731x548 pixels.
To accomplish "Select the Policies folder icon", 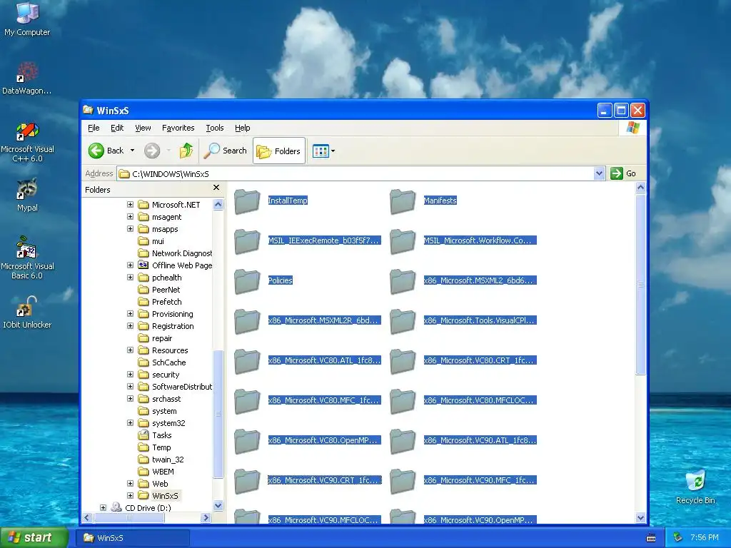I will 246,281.
